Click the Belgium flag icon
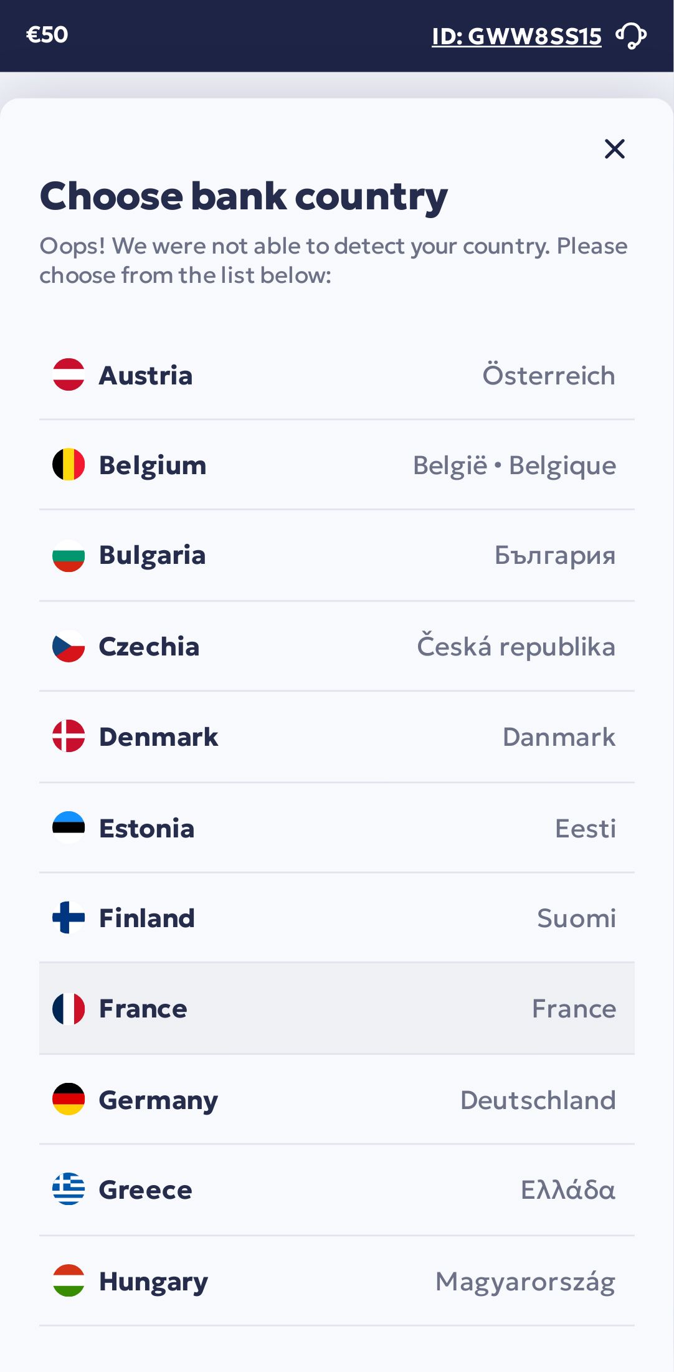 coord(69,465)
